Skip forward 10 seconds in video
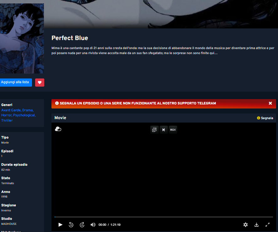The image size is (278, 232). (x=82, y=224)
